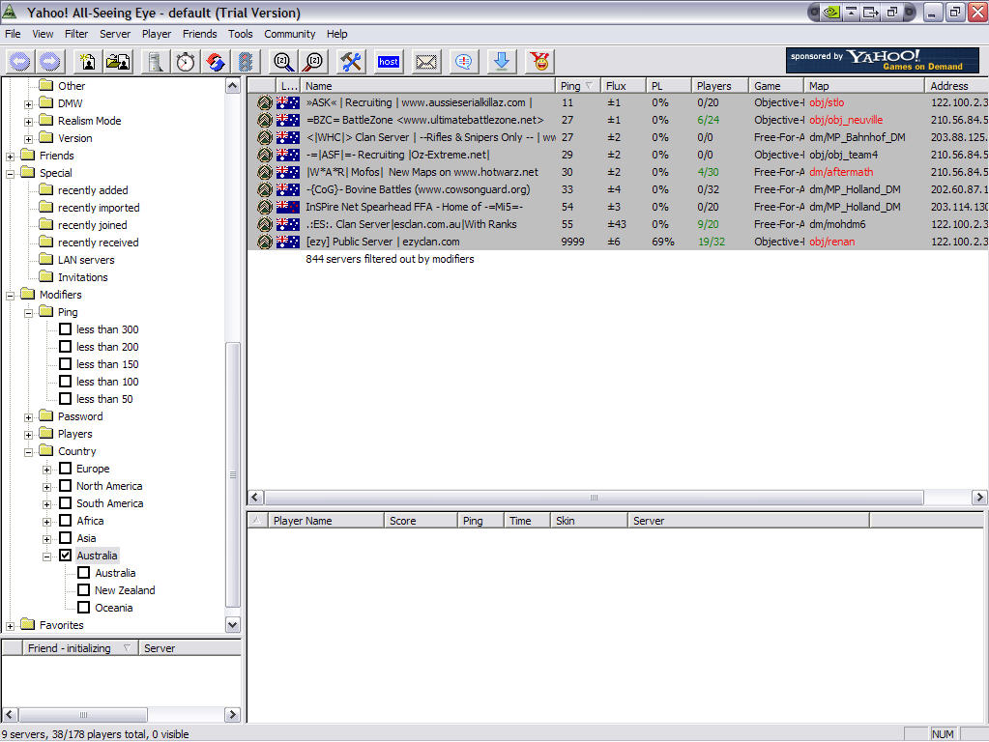Open the hammer and wrench settings tool
Image resolution: width=989 pixels, height=742 pixels.
click(x=351, y=61)
